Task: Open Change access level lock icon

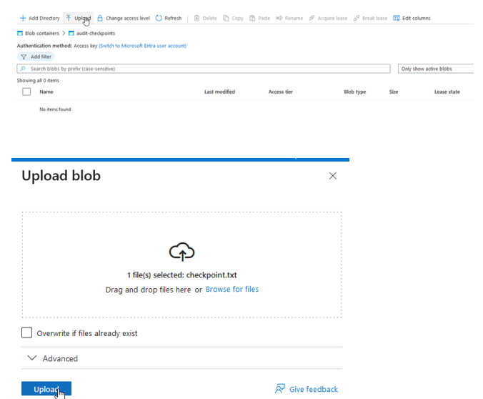Action: coord(100,18)
